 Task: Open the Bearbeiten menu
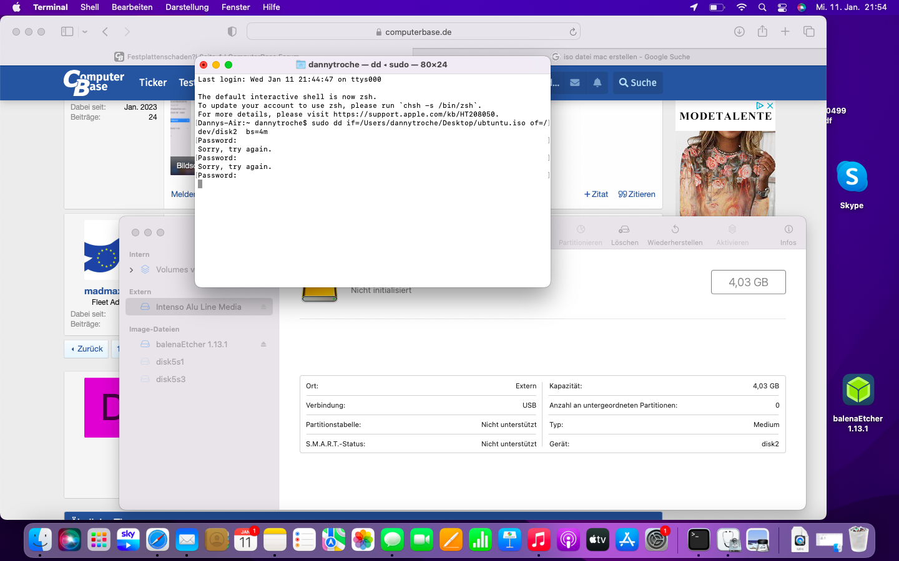pos(132,7)
